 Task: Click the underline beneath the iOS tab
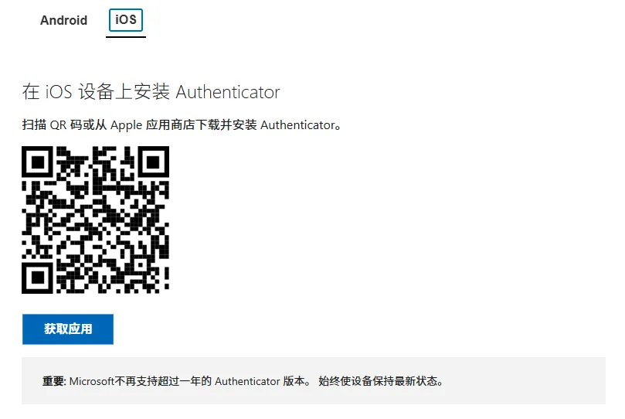[x=126, y=37]
